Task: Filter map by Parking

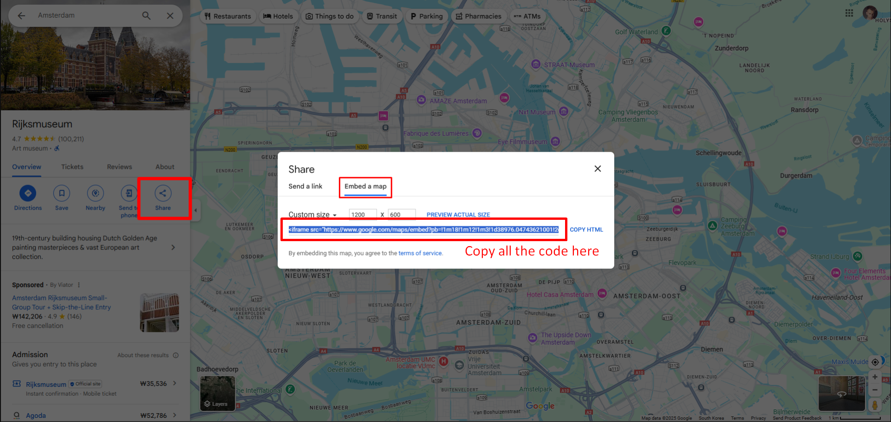Action: click(427, 16)
